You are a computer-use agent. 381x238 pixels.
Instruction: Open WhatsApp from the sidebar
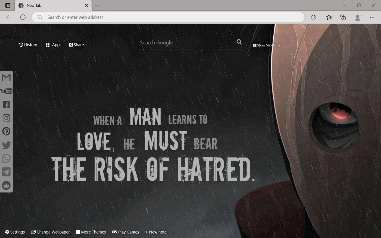pos(6,159)
